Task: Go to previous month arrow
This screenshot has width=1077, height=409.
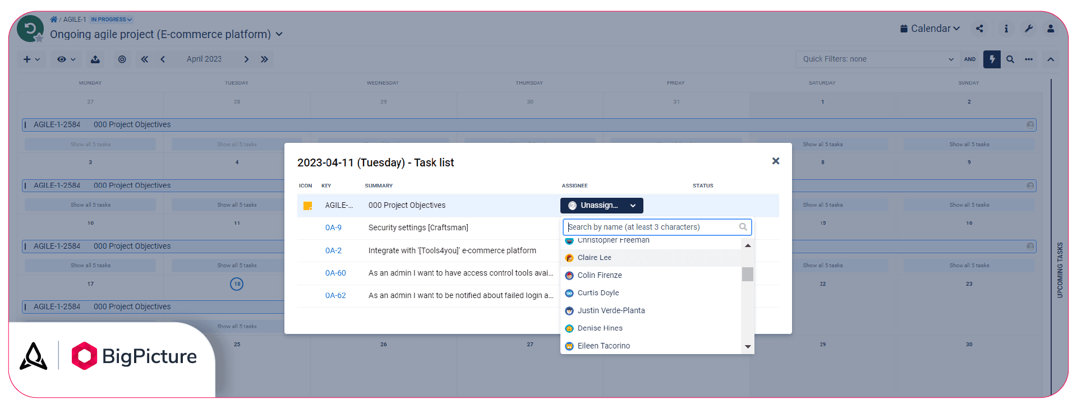Action: 163,59
